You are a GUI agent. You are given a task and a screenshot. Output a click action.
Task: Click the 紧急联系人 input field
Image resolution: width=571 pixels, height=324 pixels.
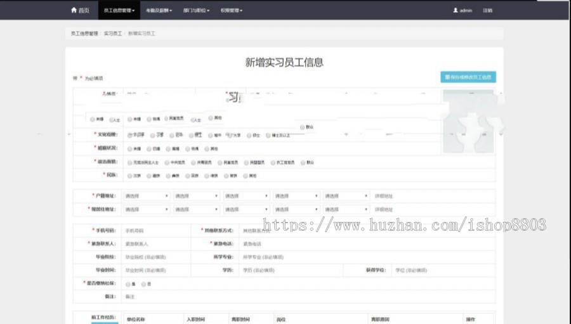pos(156,244)
